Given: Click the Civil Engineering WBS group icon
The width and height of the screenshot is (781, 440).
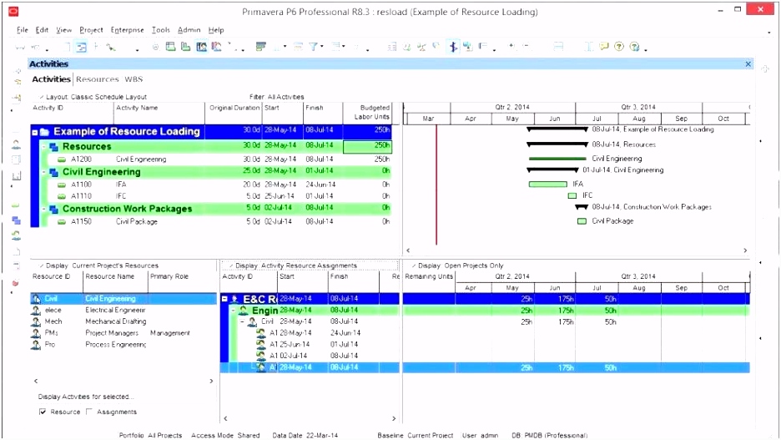Looking at the screenshot, I should (54, 172).
